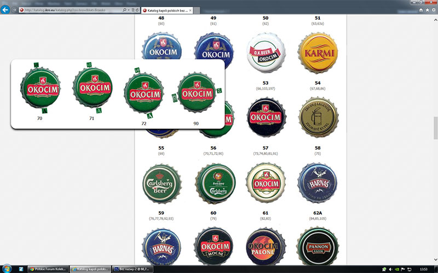Screen dimensions: 438x273
Task: Open the Tools gear icon
Action: point(433,10)
